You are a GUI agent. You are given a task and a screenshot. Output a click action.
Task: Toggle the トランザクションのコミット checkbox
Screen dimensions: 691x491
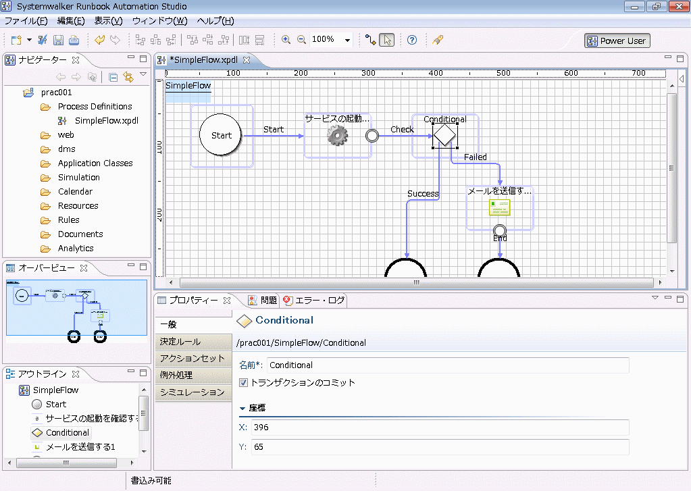coord(243,382)
